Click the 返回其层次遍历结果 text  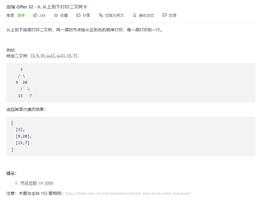click(26, 109)
